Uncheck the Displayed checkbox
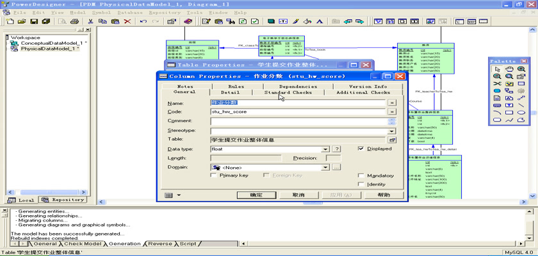This screenshot has width=538, height=256. tap(361, 148)
